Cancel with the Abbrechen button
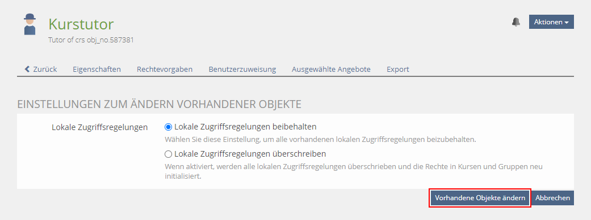This screenshot has height=220, width=591. point(553,198)
